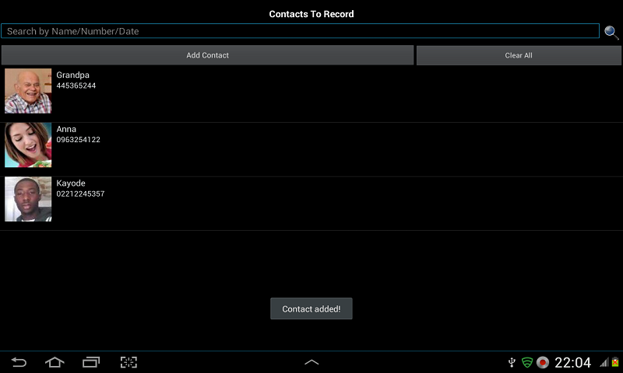This screenshot has width=623, height=373.
Task: Select Kayode's contact photo
Action: 28,199
